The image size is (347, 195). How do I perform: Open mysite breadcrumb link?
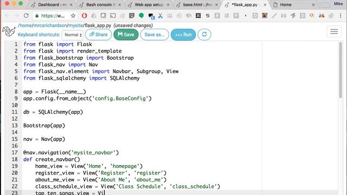(x=76, y=25)
